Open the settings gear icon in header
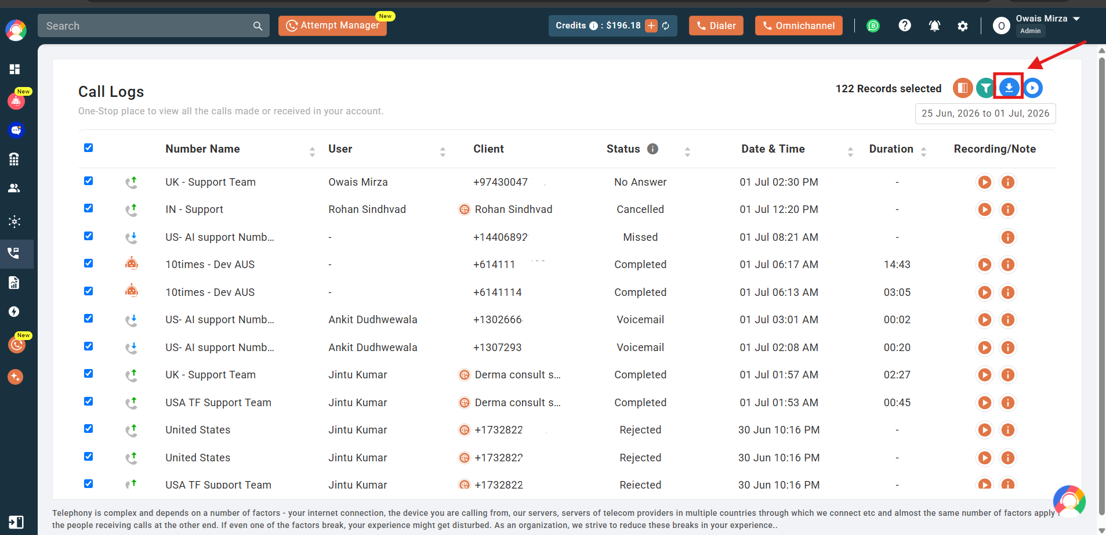This screenshot has height=535, width=1106. (963, 26)
